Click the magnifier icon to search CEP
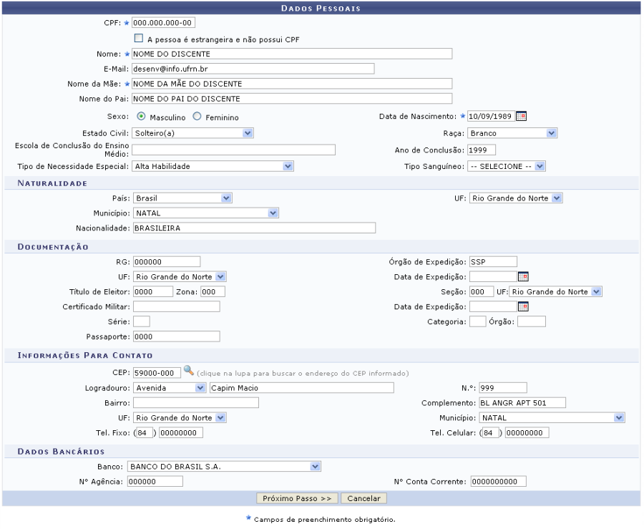Image resolution: width=644 pixels, height=529 pixels. click(x=188, y=372)
